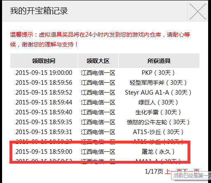Viewport: 211px width, 183px height.
Task: Click timestamp 2015-09-15 18:59:35
Action: pyautogui.click(x=44, y=122)
